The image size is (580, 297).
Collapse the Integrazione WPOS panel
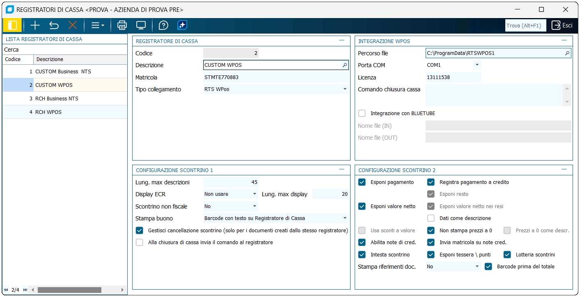(564, 41)
